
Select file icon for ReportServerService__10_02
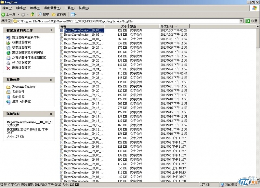pyautogui.click(x=61, y=35)
